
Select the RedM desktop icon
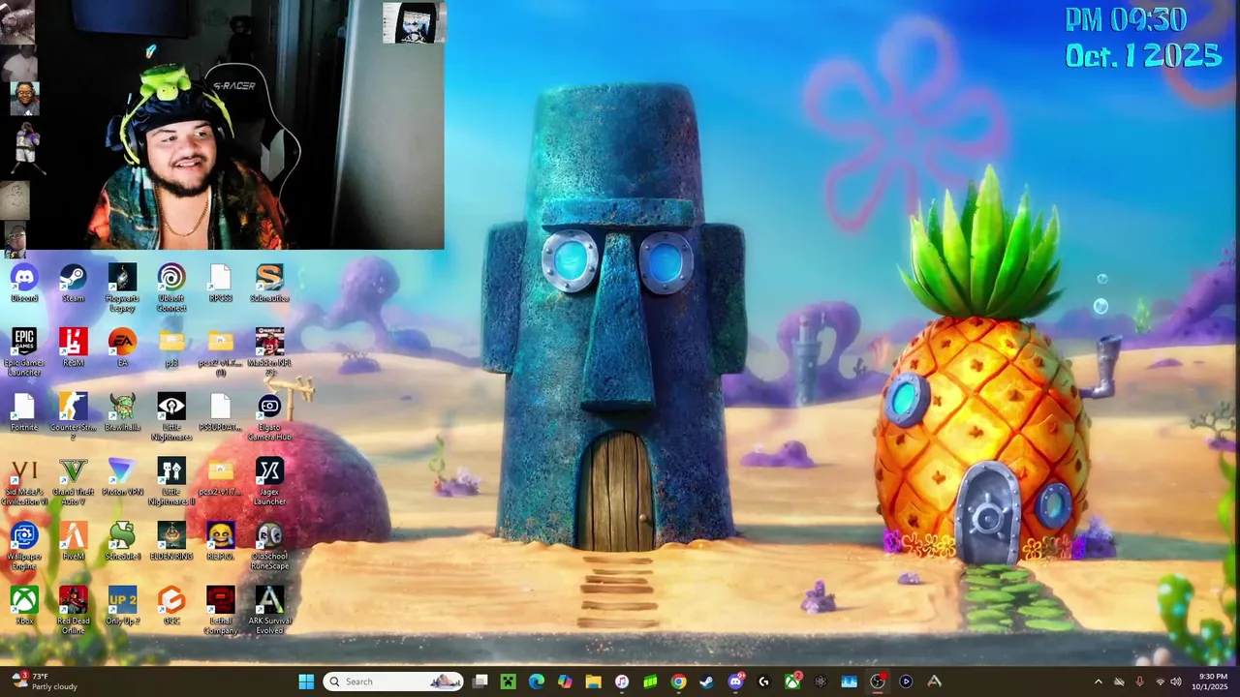(74, 348)
